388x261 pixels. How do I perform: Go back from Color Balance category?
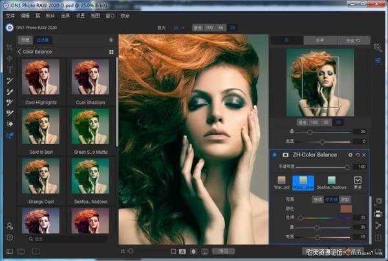(19, 51)
